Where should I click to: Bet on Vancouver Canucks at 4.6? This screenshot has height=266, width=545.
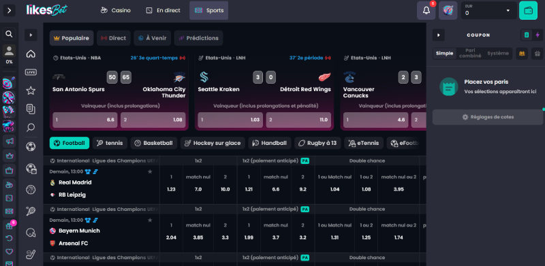(x=376, y=120)
